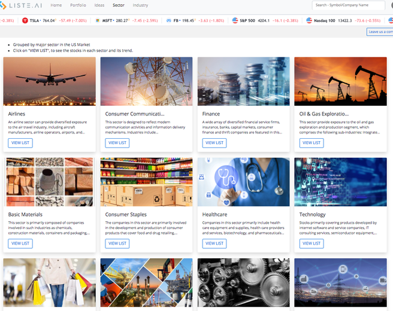Click the Meta FB ticker logo
This screenshot has height=311, width=393.
[169, 20]
